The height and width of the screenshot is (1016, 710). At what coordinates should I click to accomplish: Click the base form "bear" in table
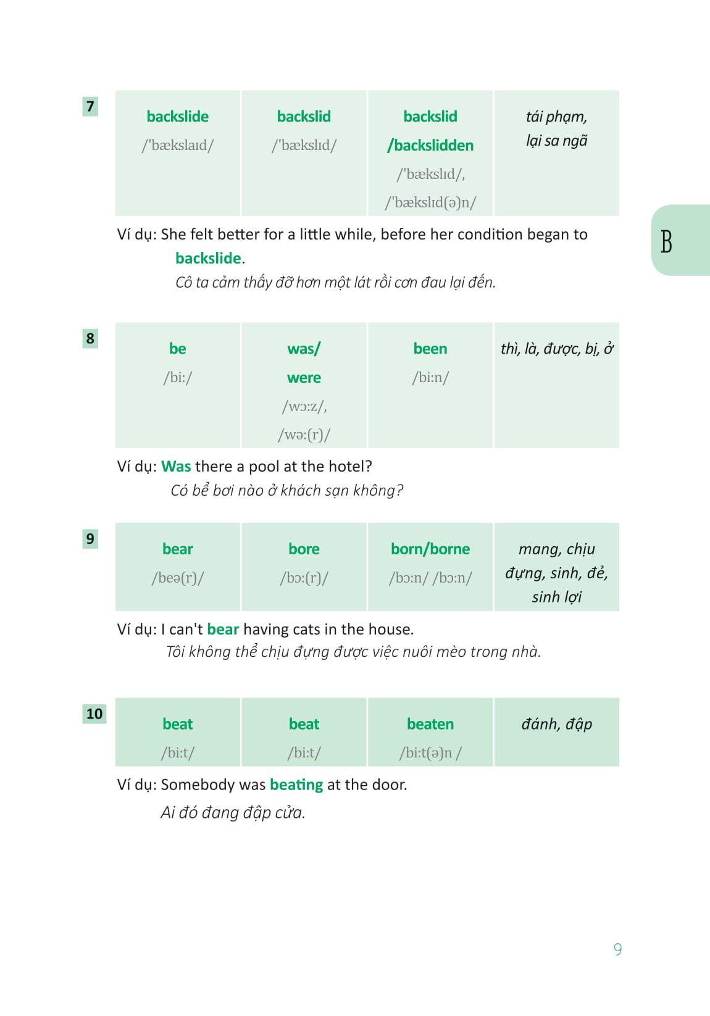178,549
